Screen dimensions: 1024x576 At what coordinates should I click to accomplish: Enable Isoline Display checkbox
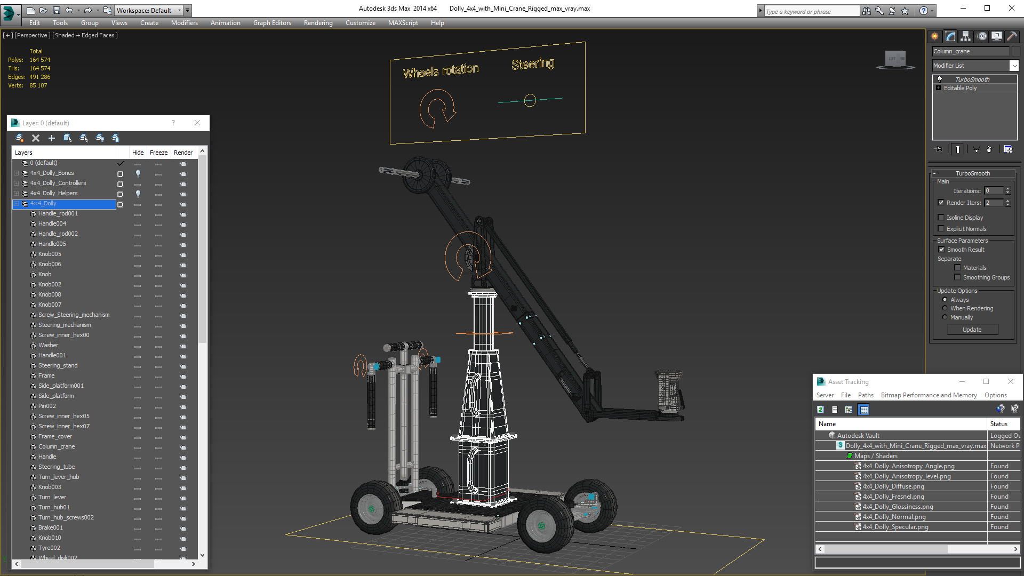pos(941,217)
